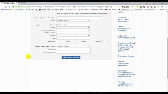
Task: Open the Sam Longbow YouTube bookmark
Action: 85,10
